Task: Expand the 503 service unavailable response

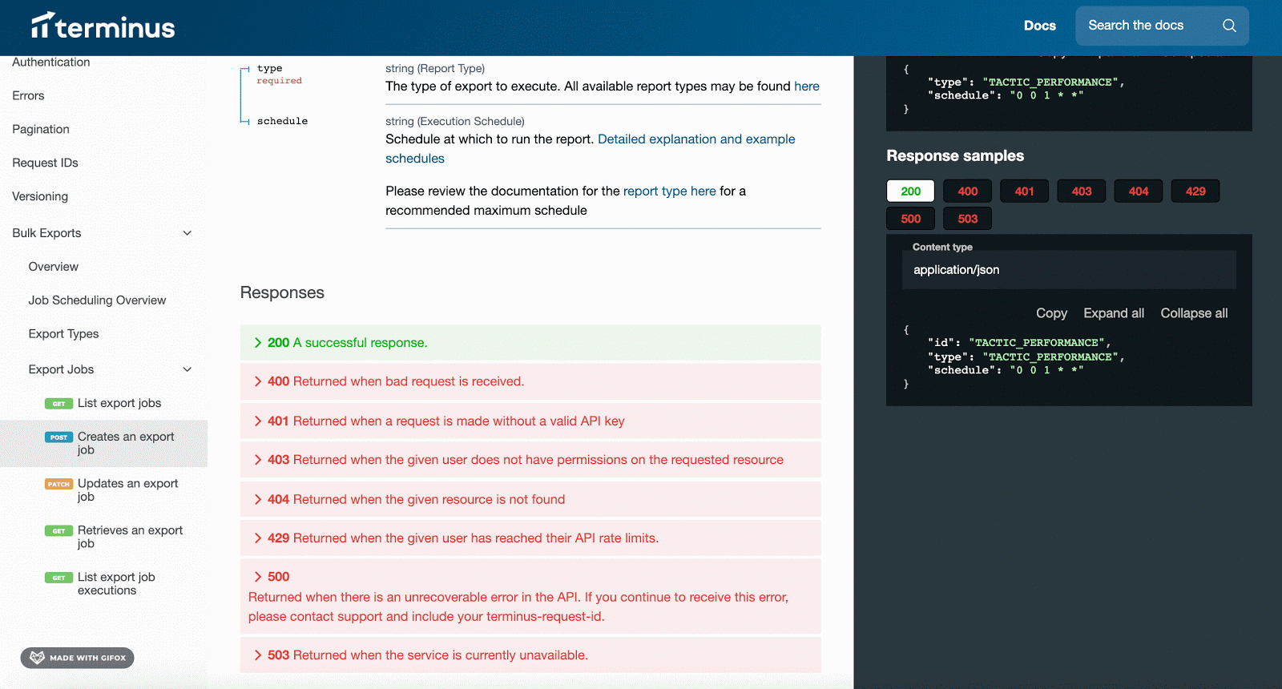Action: coord(530,655)
